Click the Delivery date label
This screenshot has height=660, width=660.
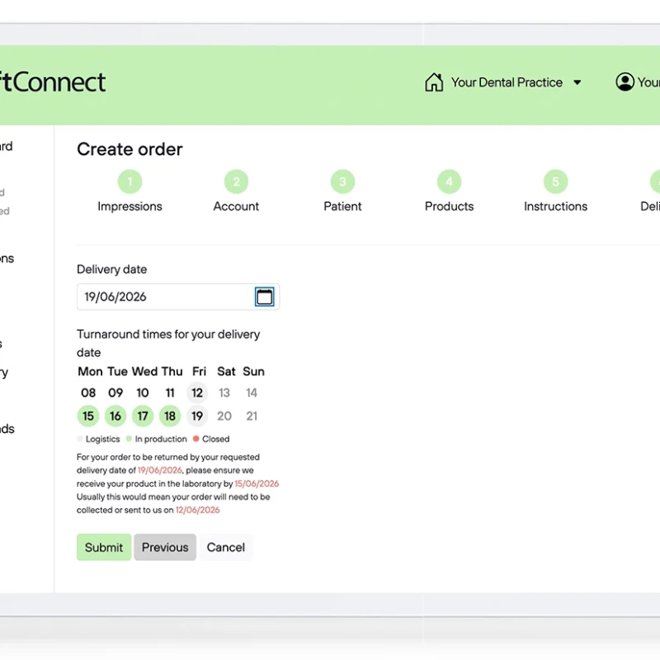[112, 270]
